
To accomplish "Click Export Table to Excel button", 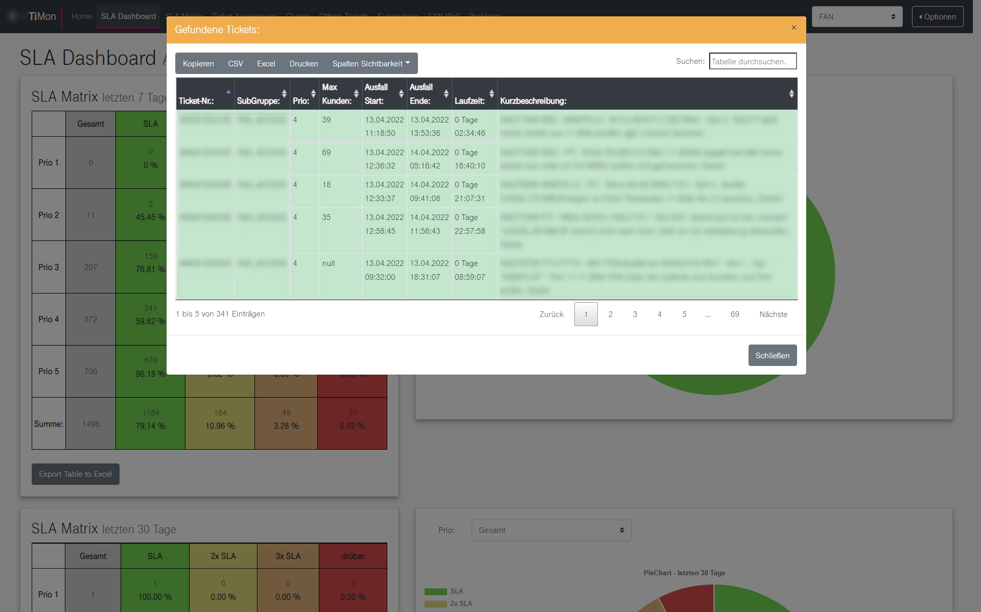I will pyautogui.click(x=76, y=474).
